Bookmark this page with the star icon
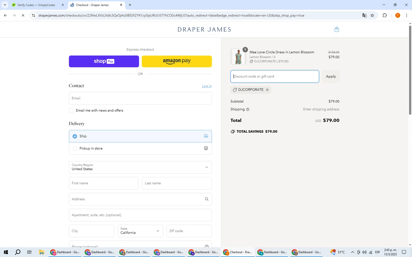Viewport: 412px width, 257px height. pyautogui.click(x=372, y=15)
